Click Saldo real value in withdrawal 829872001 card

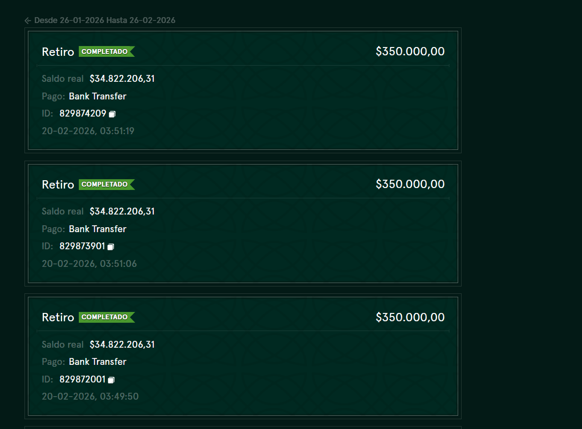122,345
